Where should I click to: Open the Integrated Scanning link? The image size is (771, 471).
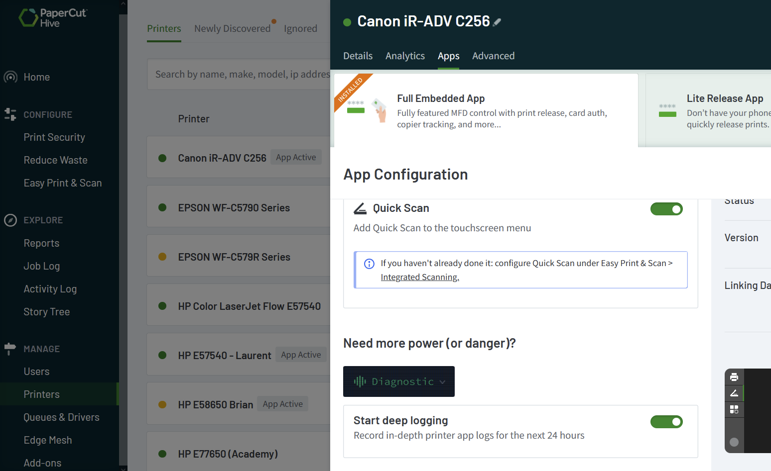coord(420,278)
